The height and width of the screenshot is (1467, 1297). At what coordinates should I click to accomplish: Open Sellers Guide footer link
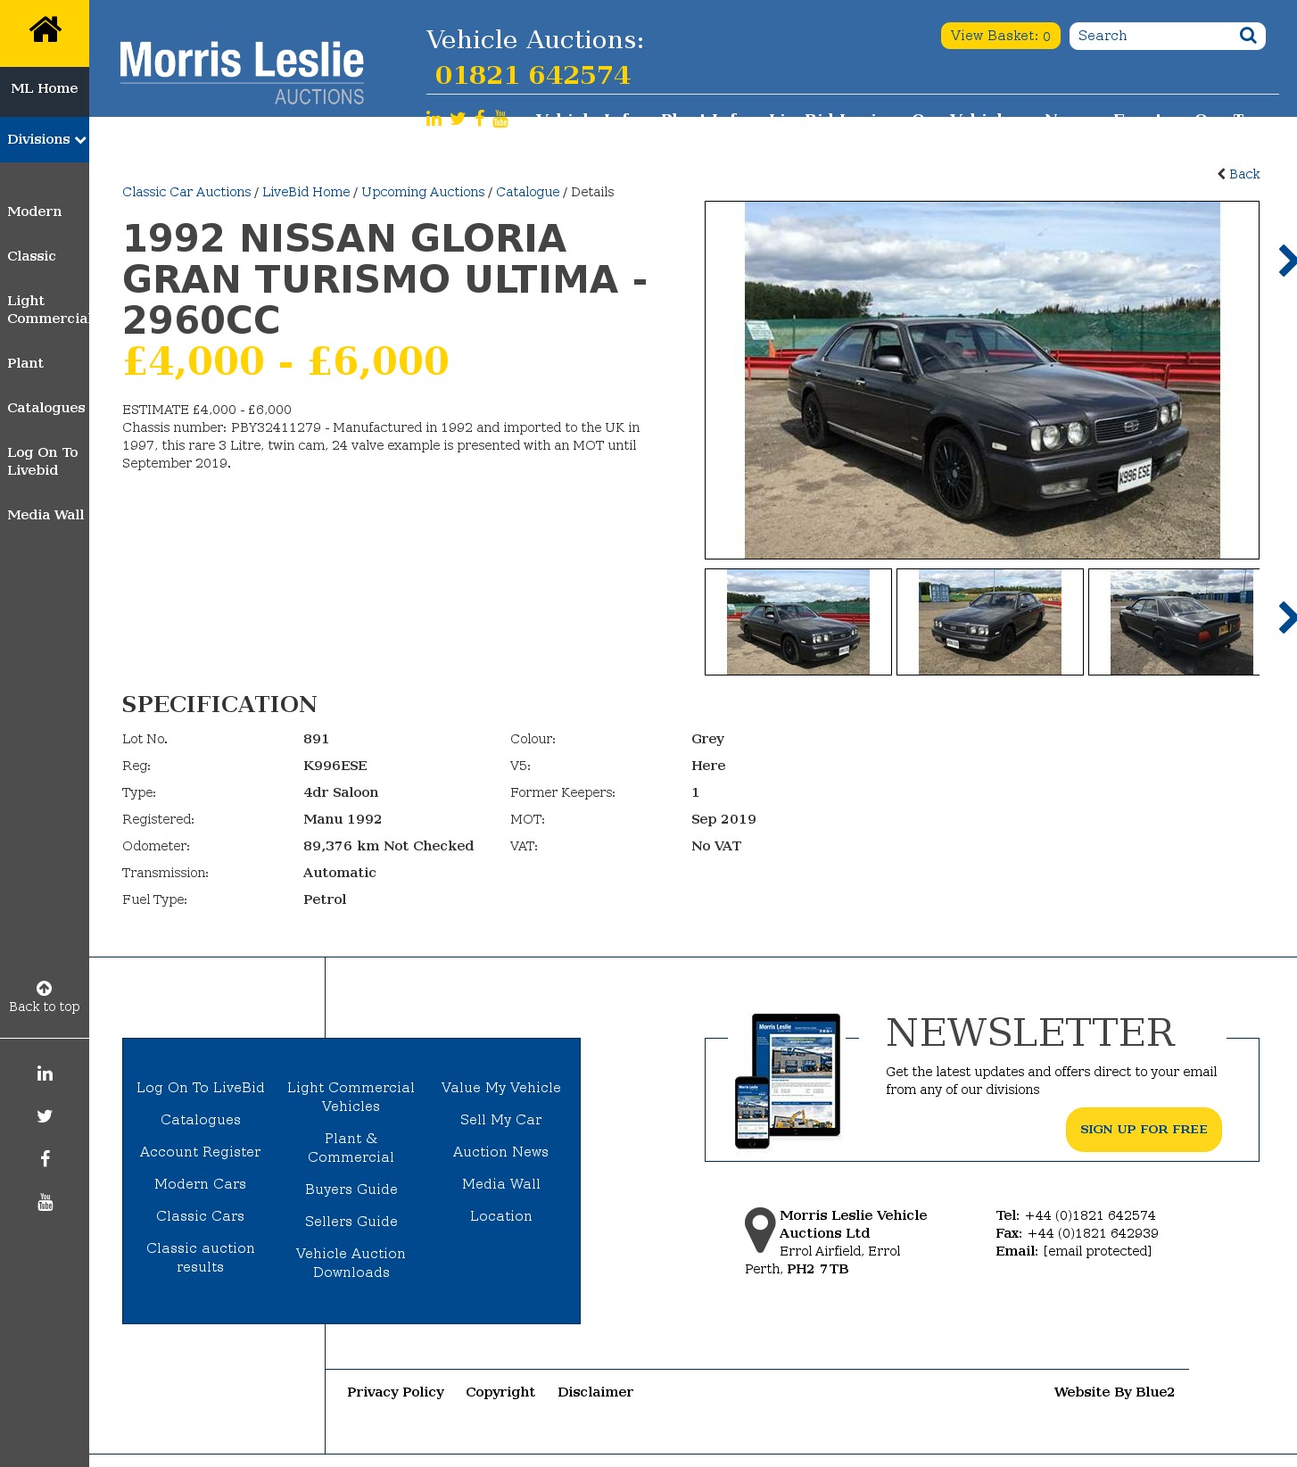(x=351, y=1222)
